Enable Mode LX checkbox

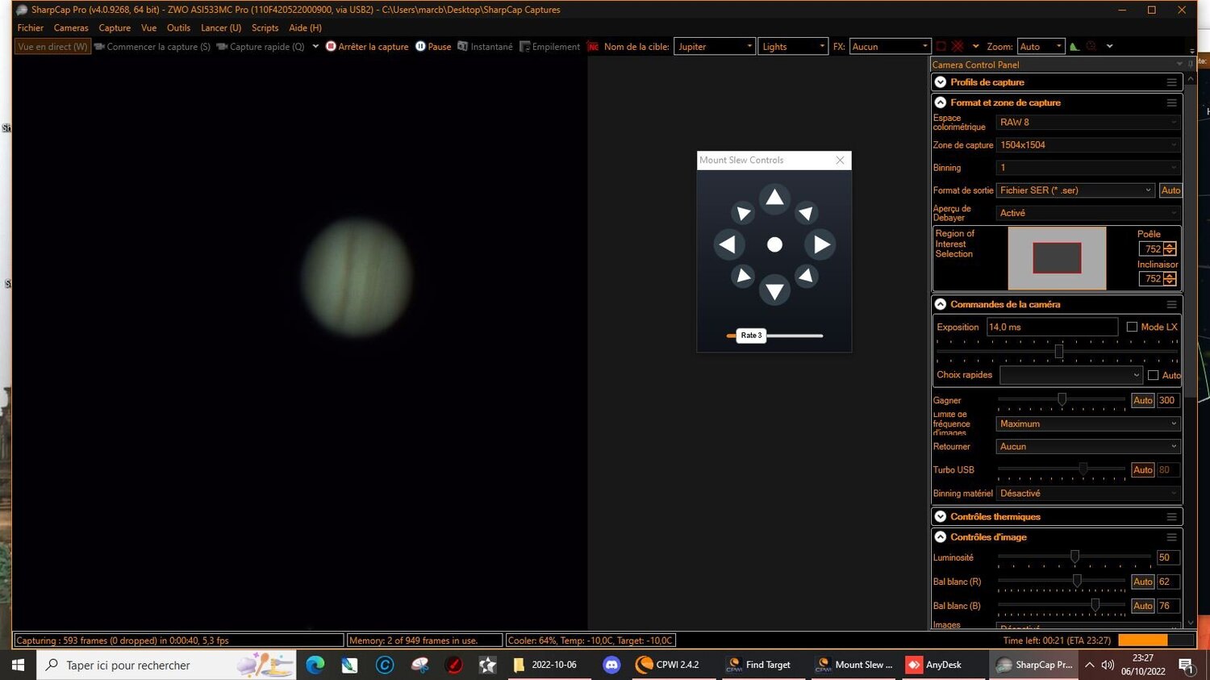click(x=1133, y=327)
